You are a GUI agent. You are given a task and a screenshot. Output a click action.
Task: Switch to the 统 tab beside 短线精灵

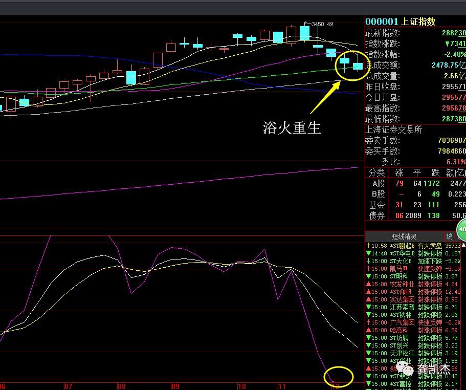coord(449,236)
